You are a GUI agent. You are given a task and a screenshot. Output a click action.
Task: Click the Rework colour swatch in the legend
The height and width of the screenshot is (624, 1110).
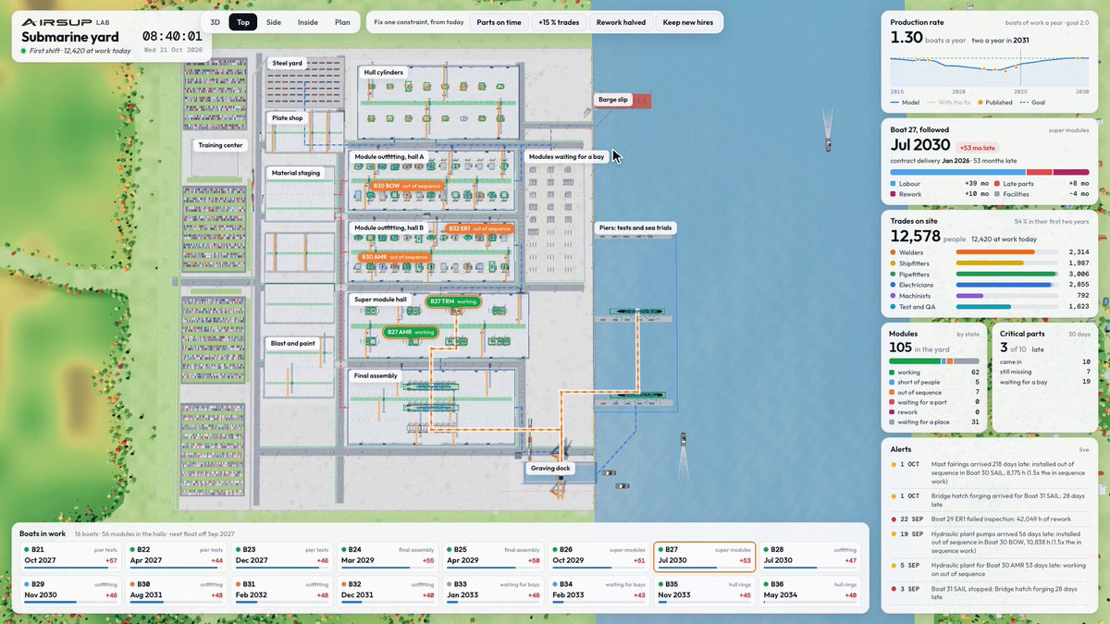pos(894,194)
